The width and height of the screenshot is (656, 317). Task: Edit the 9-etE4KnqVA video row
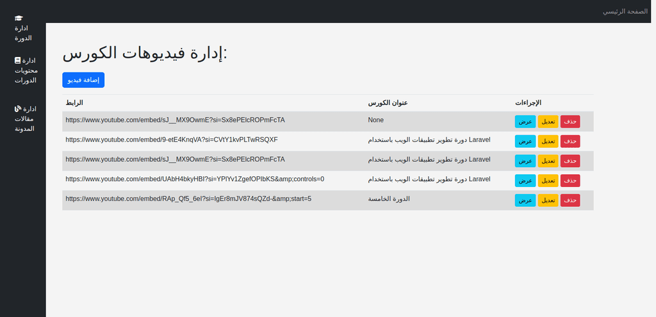548,141
